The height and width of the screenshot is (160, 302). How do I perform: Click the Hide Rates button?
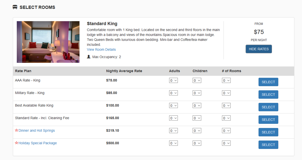coord(259,49)
